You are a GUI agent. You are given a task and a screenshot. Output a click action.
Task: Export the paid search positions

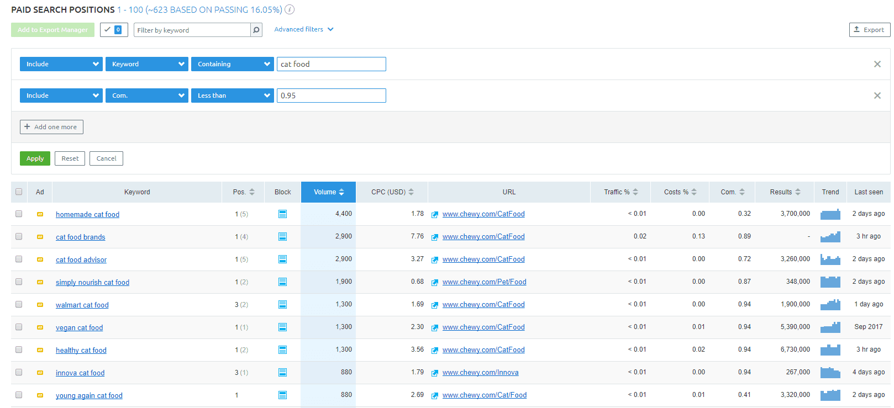pyautogui.click(x=869, y=30)
